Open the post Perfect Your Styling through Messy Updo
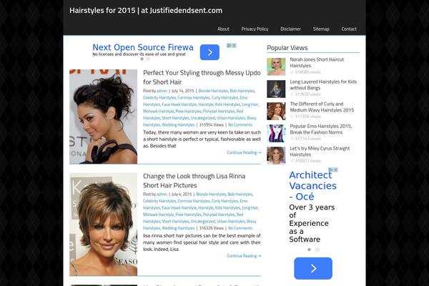The height and width of the screenshot is (286, 429). pos(202,77)
